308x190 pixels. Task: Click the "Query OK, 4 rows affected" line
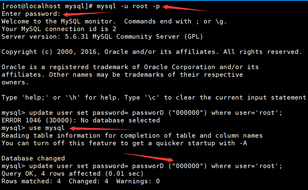tap(73, 174)
